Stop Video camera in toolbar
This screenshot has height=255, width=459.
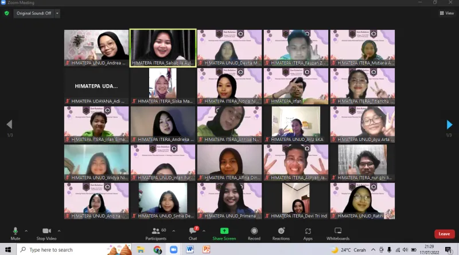(46, 233)
